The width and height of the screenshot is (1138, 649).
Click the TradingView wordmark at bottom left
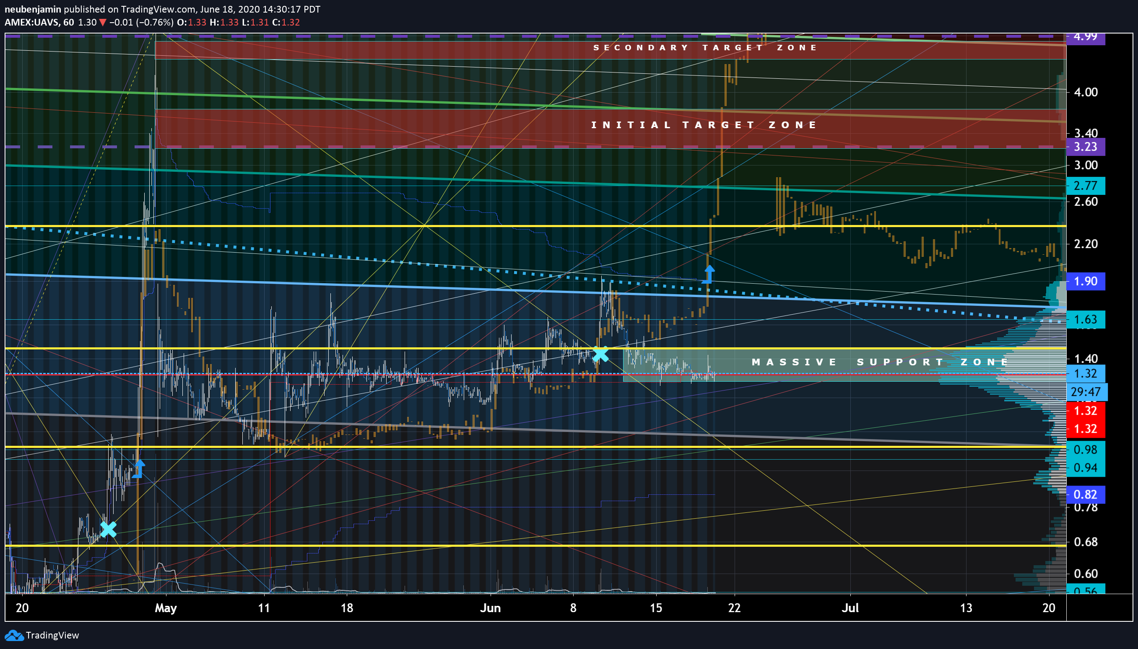click(x=52, y=635)
